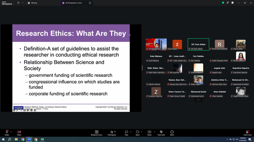Open the Participants panel

[x=112, y=133]
